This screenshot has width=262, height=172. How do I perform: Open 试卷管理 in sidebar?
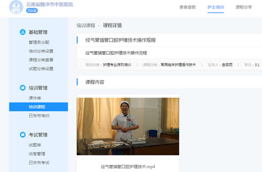(x=37, y=154)
